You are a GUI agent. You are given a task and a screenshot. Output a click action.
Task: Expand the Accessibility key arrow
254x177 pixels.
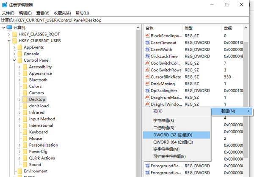pyautogui.click(x=19, y=67)
